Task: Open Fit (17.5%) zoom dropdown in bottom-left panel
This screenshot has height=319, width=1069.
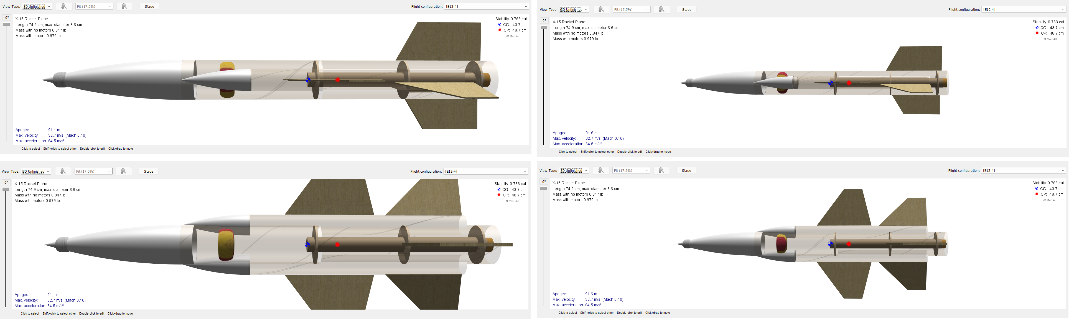Action: point(93,171)
